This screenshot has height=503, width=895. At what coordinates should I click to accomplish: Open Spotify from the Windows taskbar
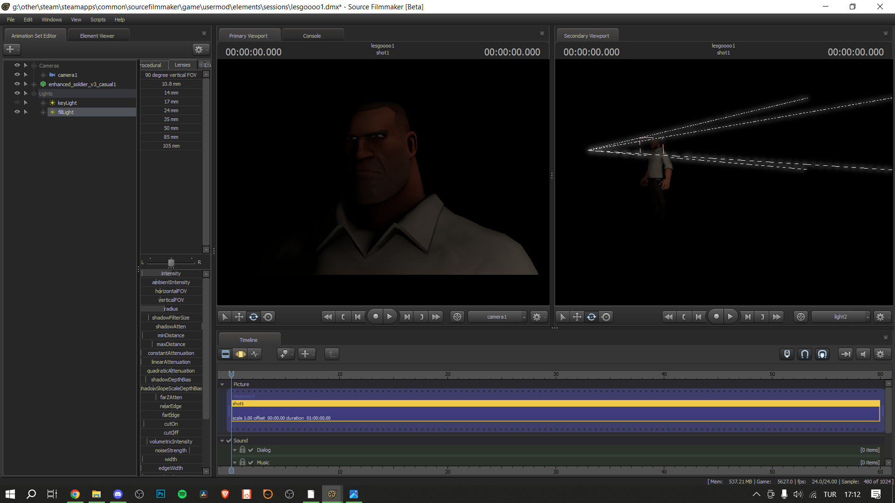pos(182,494)
